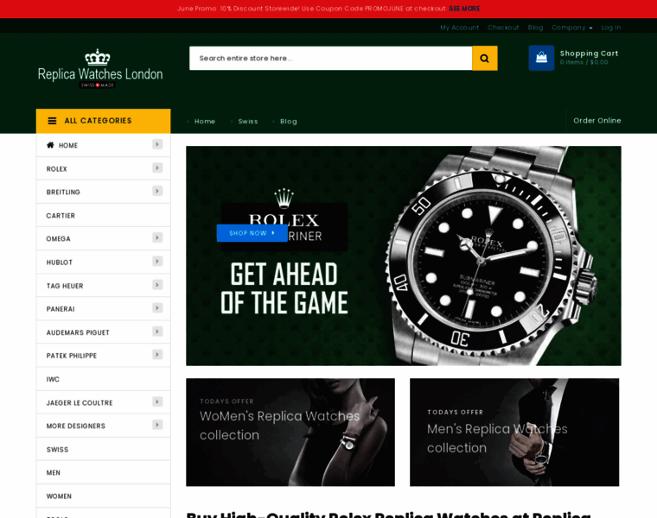
Task: Click the Get Ahead Of The Game headline
Action: tap(284, 288)
